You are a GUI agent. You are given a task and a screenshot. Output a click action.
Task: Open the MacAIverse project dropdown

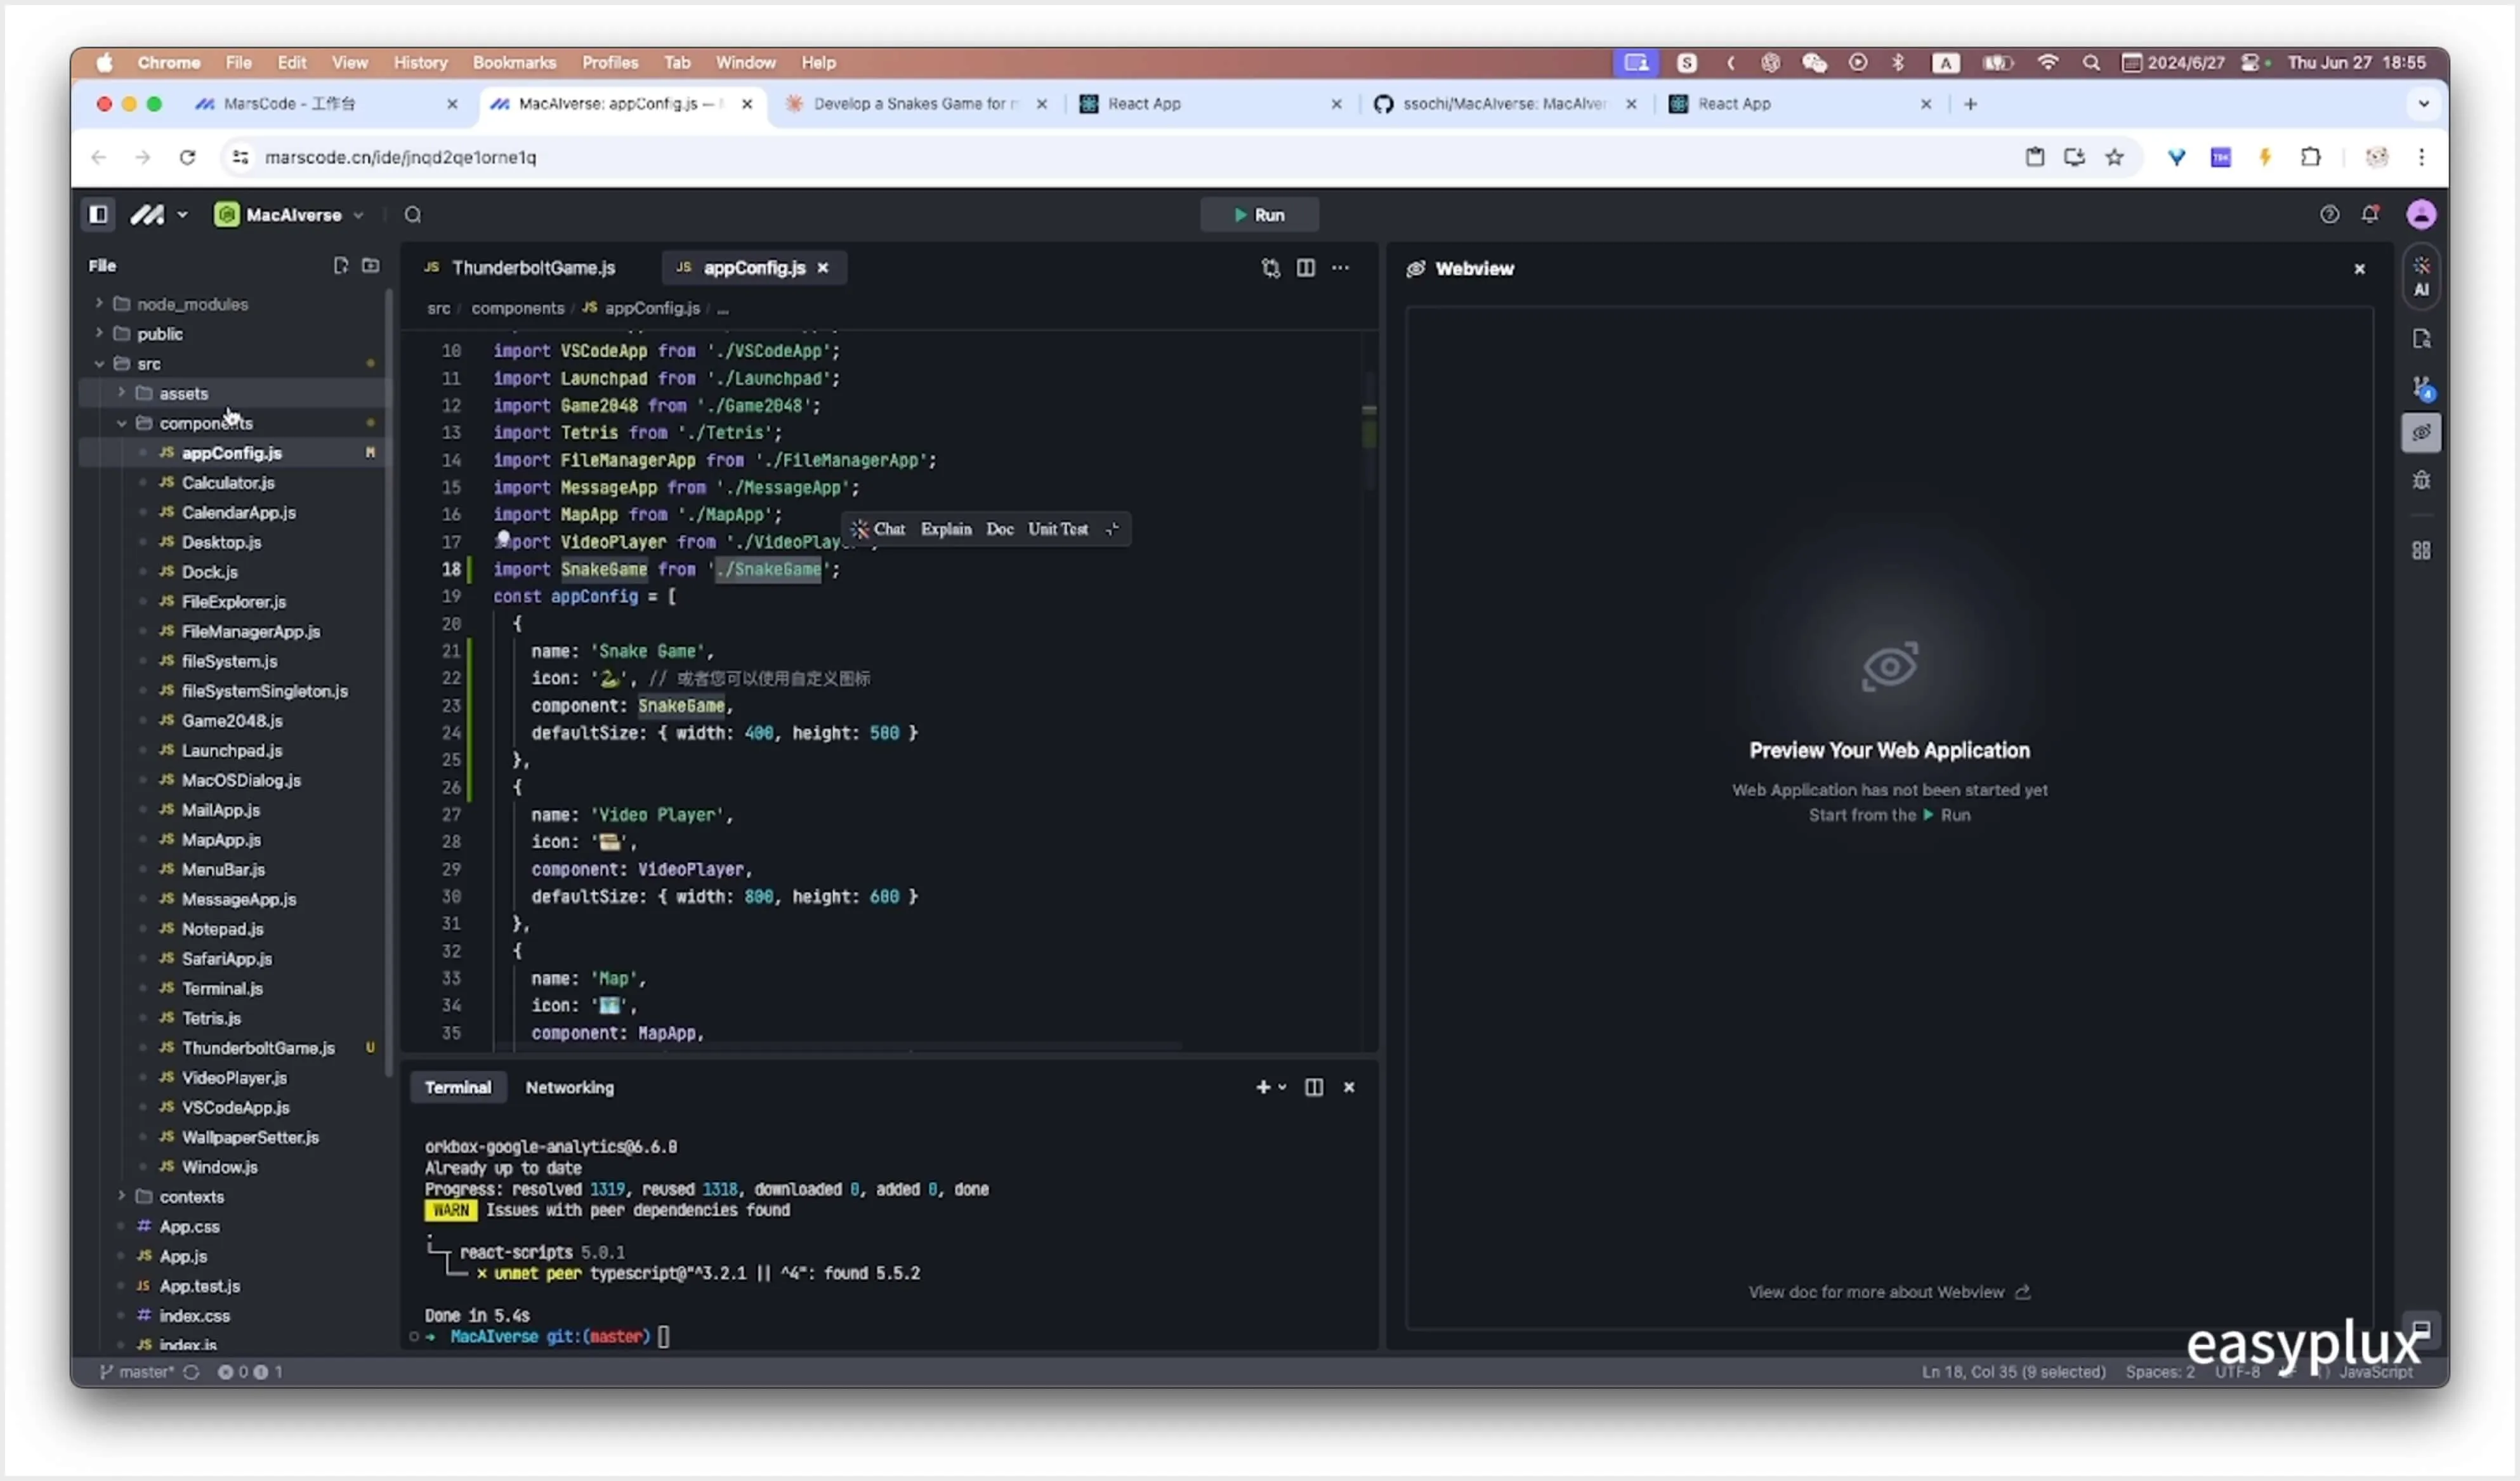click(x=290, y=214)
